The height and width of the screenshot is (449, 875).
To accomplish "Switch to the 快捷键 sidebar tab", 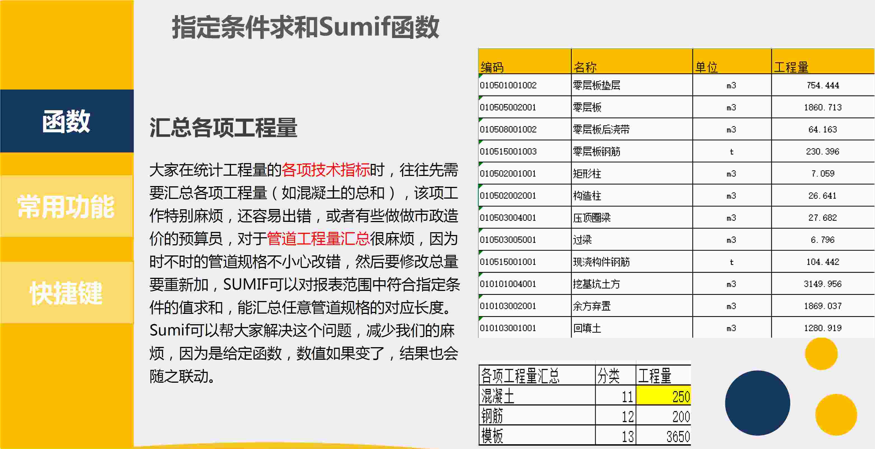I will [x=67, y=292].
